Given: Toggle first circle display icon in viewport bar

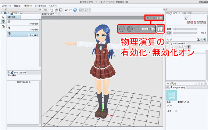Looking at the screenshot, I should (x=148, y=18).
